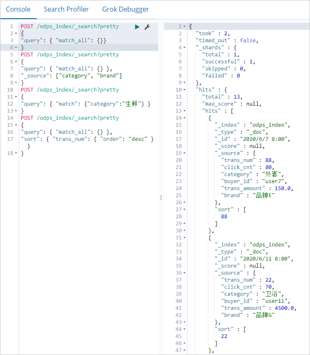310x355 pixels.
Task: Click the "brand" : "品牌E" line
Action: point(248,196)
